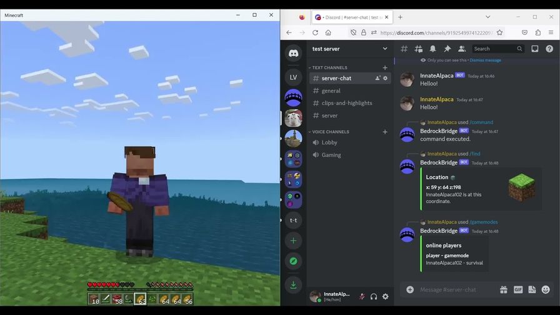Expand the test server dropdown menu

pyautogui.click(x=384, y=49)
